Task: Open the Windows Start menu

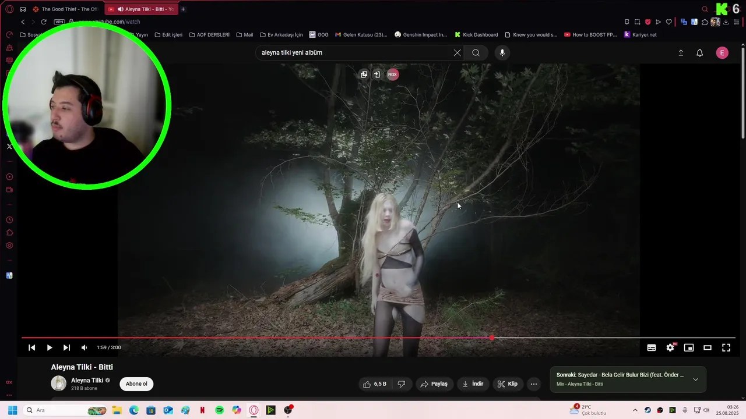Action: 12,410
